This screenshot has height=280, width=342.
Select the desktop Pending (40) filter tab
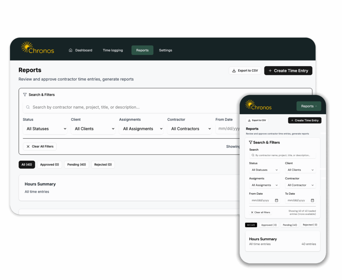click(x=76, y=165)
